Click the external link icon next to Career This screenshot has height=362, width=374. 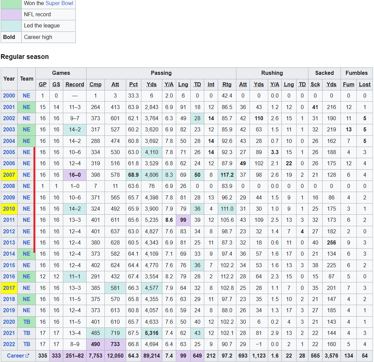point(27,356)
